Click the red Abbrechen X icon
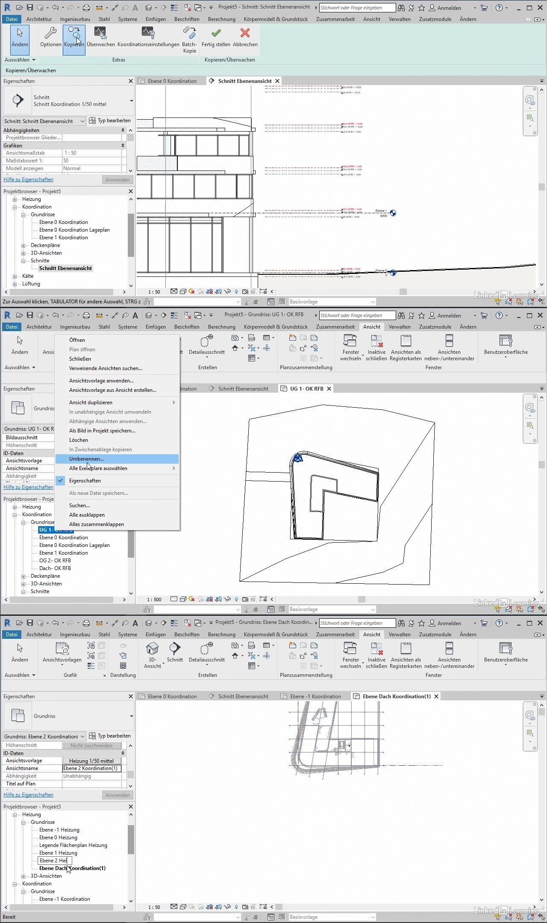The image size is (547, 923). 245,33
